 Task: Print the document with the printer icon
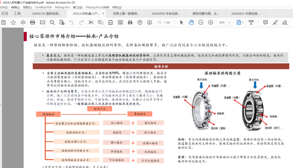coord(33,22)
